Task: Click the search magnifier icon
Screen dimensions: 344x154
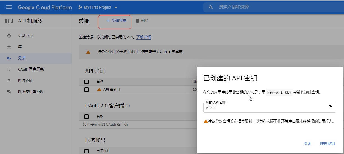Action: point(211,7)
